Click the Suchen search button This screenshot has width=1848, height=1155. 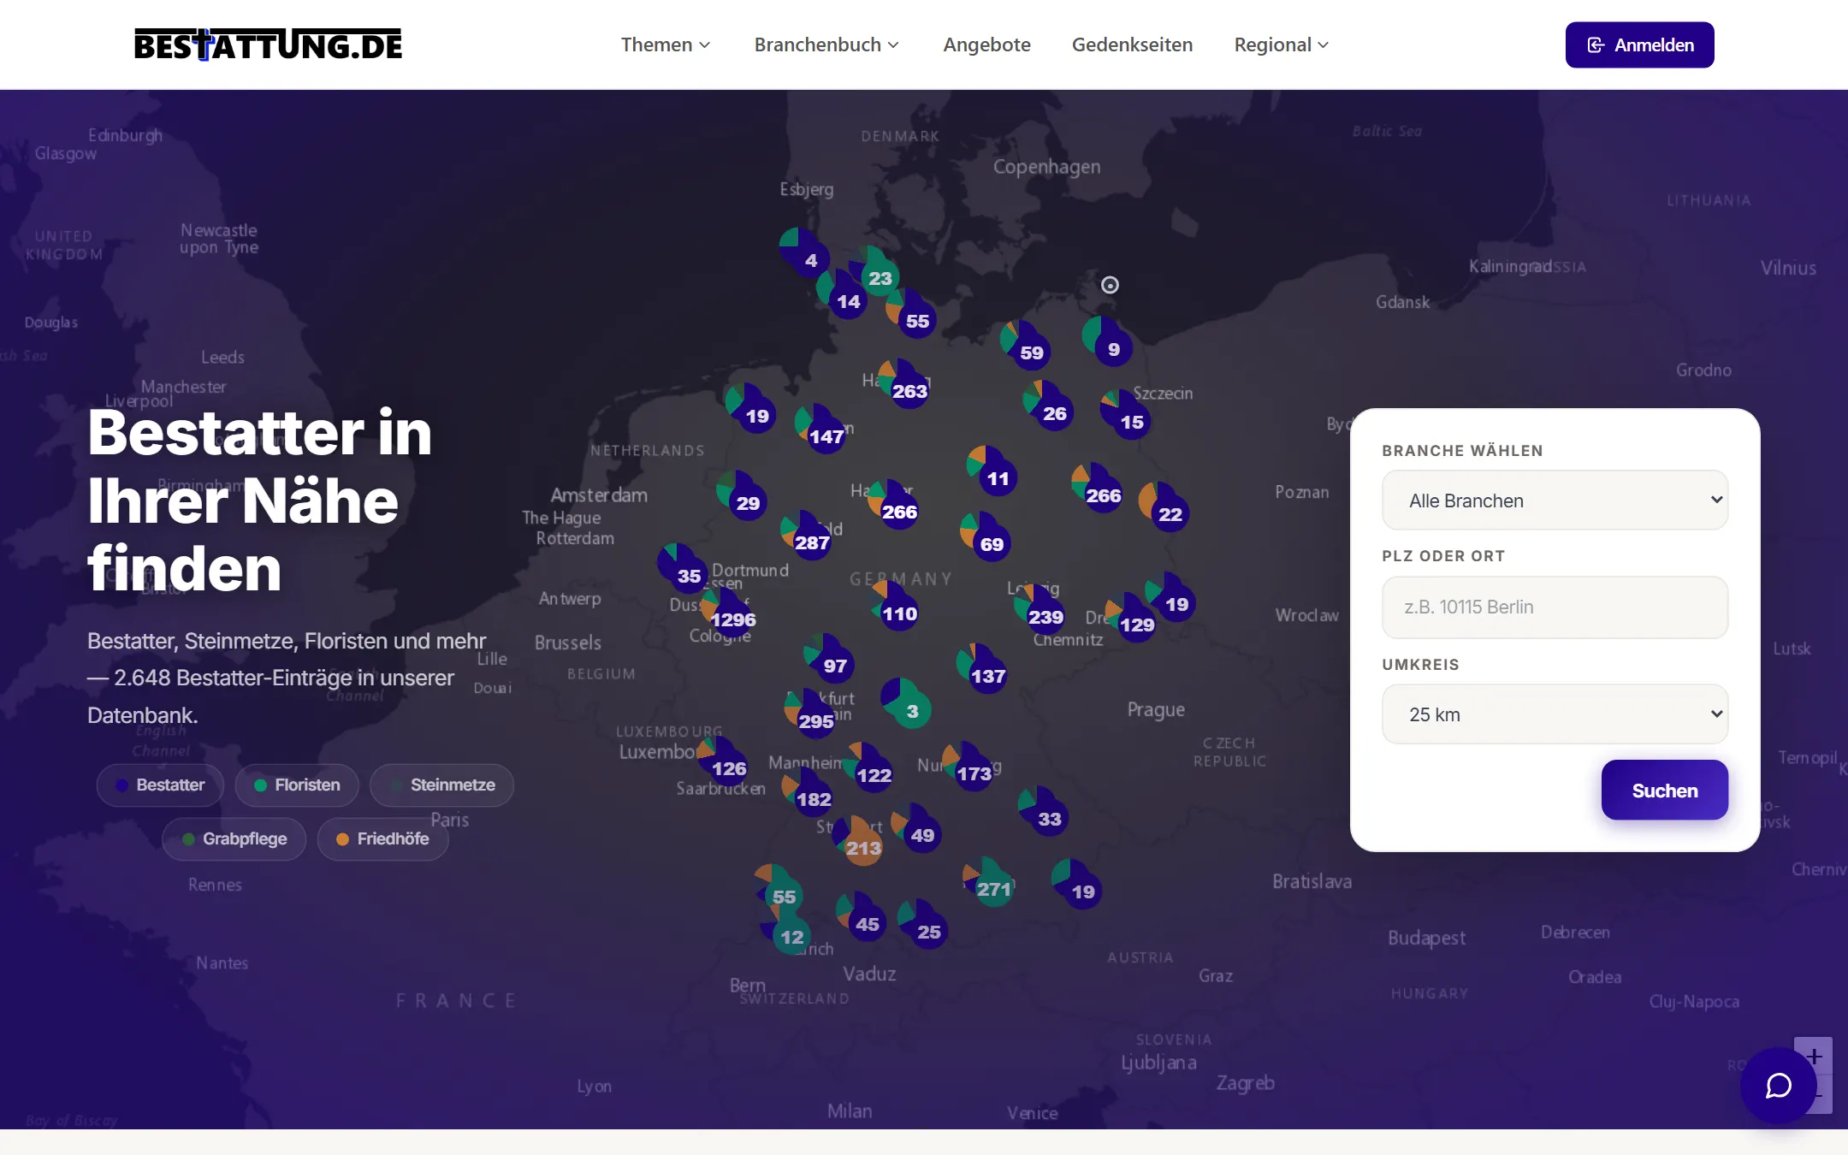click(x=1664, y=791)
